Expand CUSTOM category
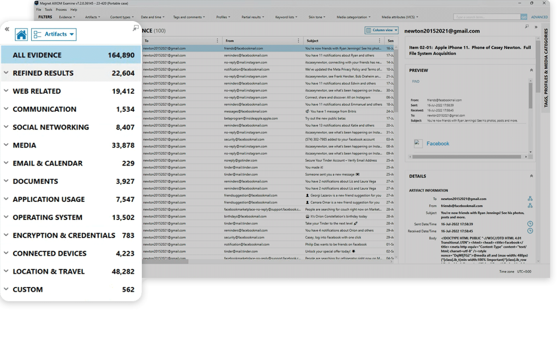Image resolution: width=559 pixels, height=342 pixels. pyautogui.click(x=6, y=289)
